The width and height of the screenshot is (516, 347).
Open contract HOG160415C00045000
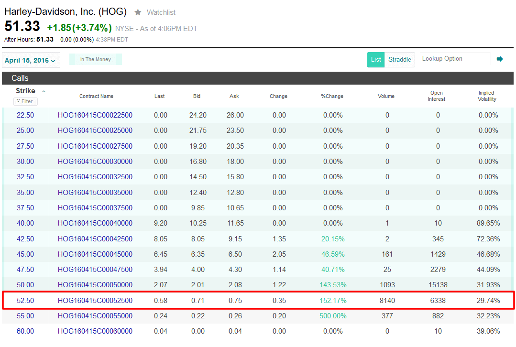[x=95, y=254]
